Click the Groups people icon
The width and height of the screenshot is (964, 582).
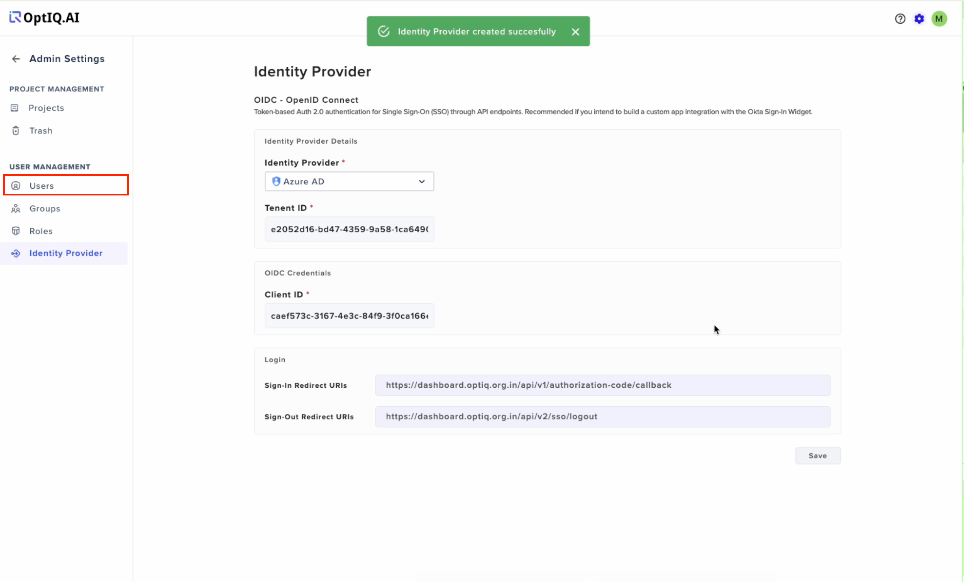(16, 208)
